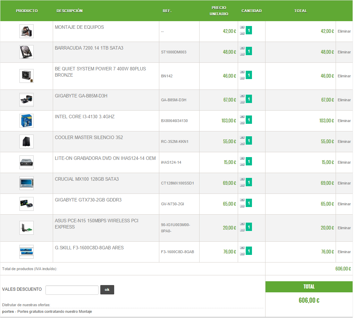The image size is (354, 318).
Task: Select the 606,00 € grand total value
Action: pos(309,300)
